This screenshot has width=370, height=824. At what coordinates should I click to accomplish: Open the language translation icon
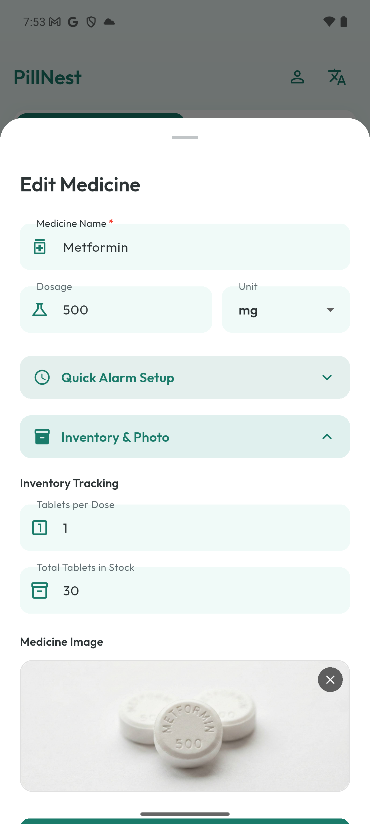point(336,77)
